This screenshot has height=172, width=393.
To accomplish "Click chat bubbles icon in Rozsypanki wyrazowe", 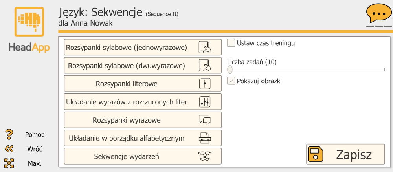I will point(204,120).
